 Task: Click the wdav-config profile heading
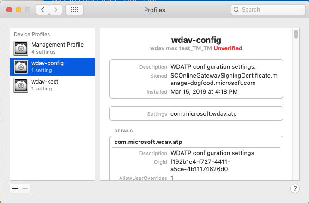(196, 40)
